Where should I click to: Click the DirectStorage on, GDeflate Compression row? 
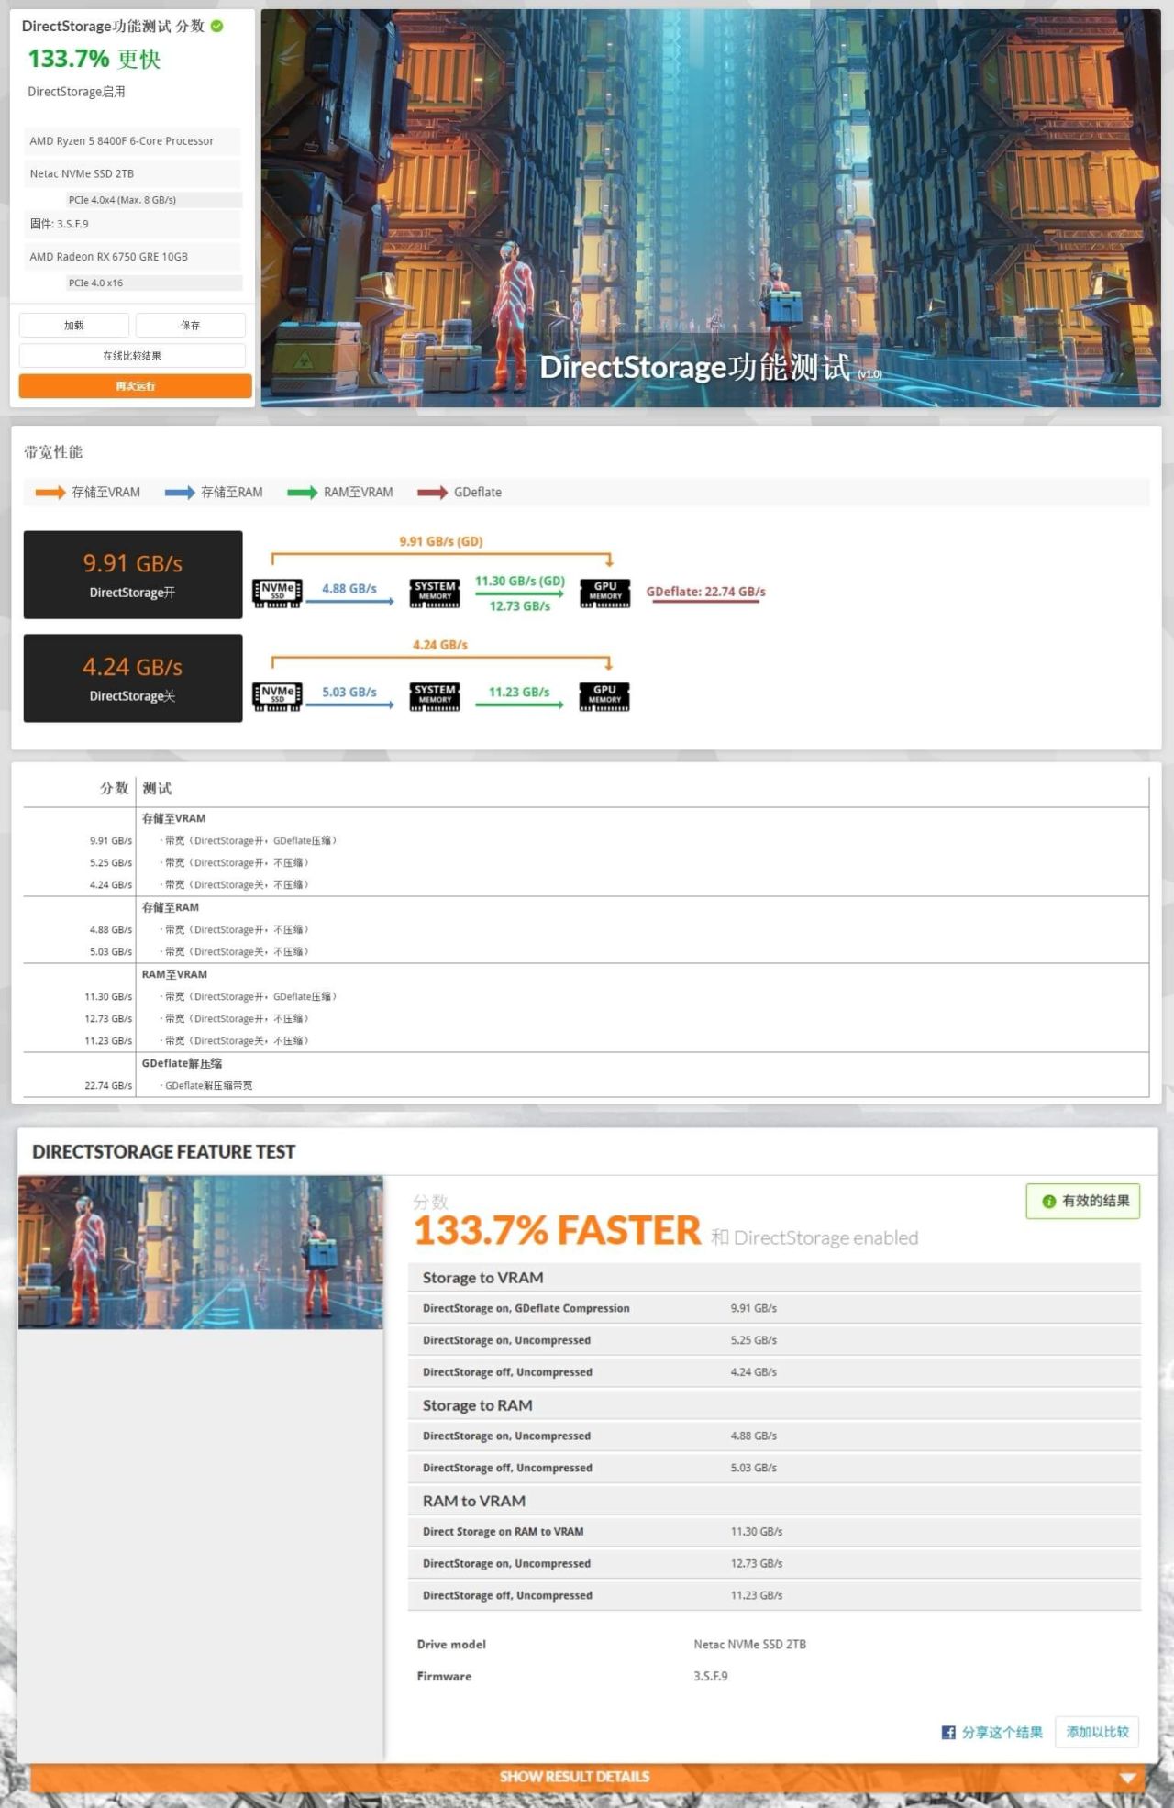tap(774, 1308)
